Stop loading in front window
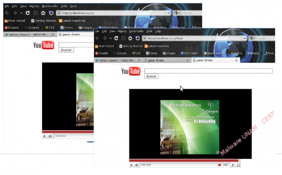This screenshot has height=175, width=282. [x=123, y=38]
